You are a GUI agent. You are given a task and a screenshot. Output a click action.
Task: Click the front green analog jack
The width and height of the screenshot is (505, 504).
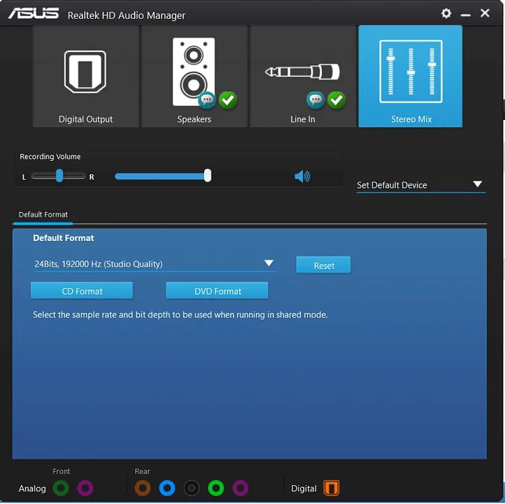point(61,488)
